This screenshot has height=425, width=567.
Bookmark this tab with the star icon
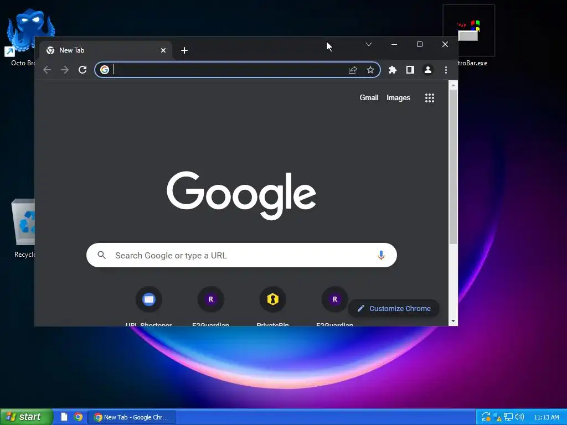(370, 70)
